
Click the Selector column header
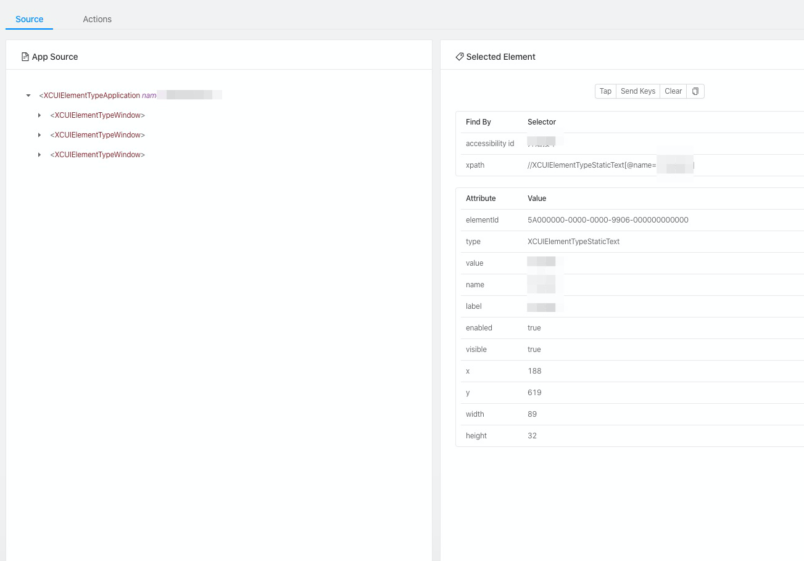542,122
